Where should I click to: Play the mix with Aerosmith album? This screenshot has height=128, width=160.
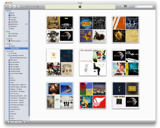(93, 95)
